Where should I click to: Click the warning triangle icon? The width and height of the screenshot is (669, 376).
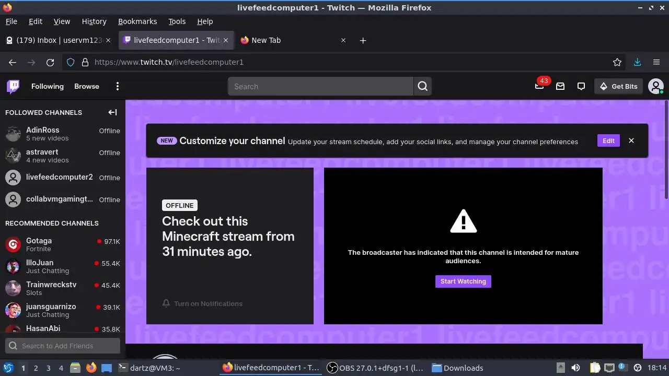[x=463, y=221]
